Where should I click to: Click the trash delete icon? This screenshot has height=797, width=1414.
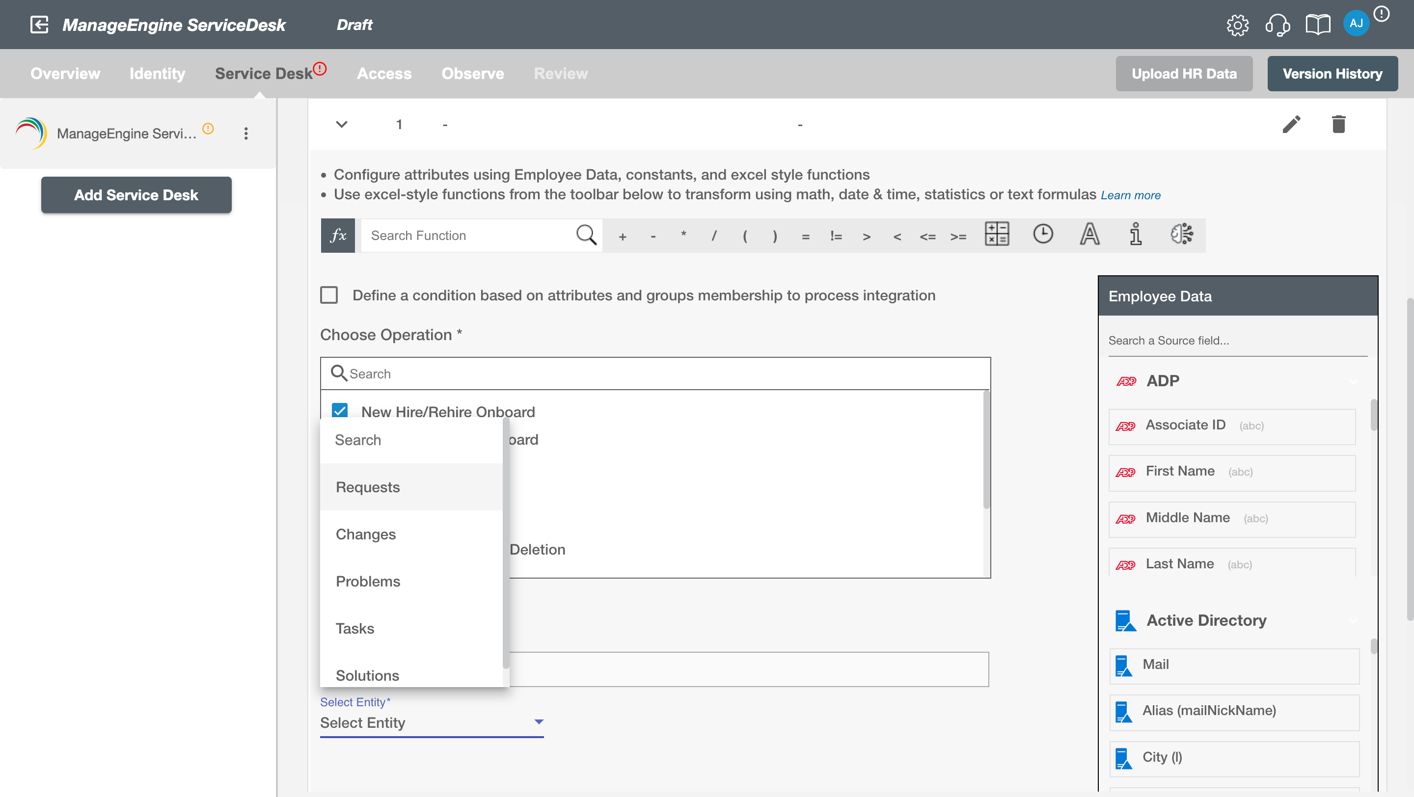coord(1338,125)
